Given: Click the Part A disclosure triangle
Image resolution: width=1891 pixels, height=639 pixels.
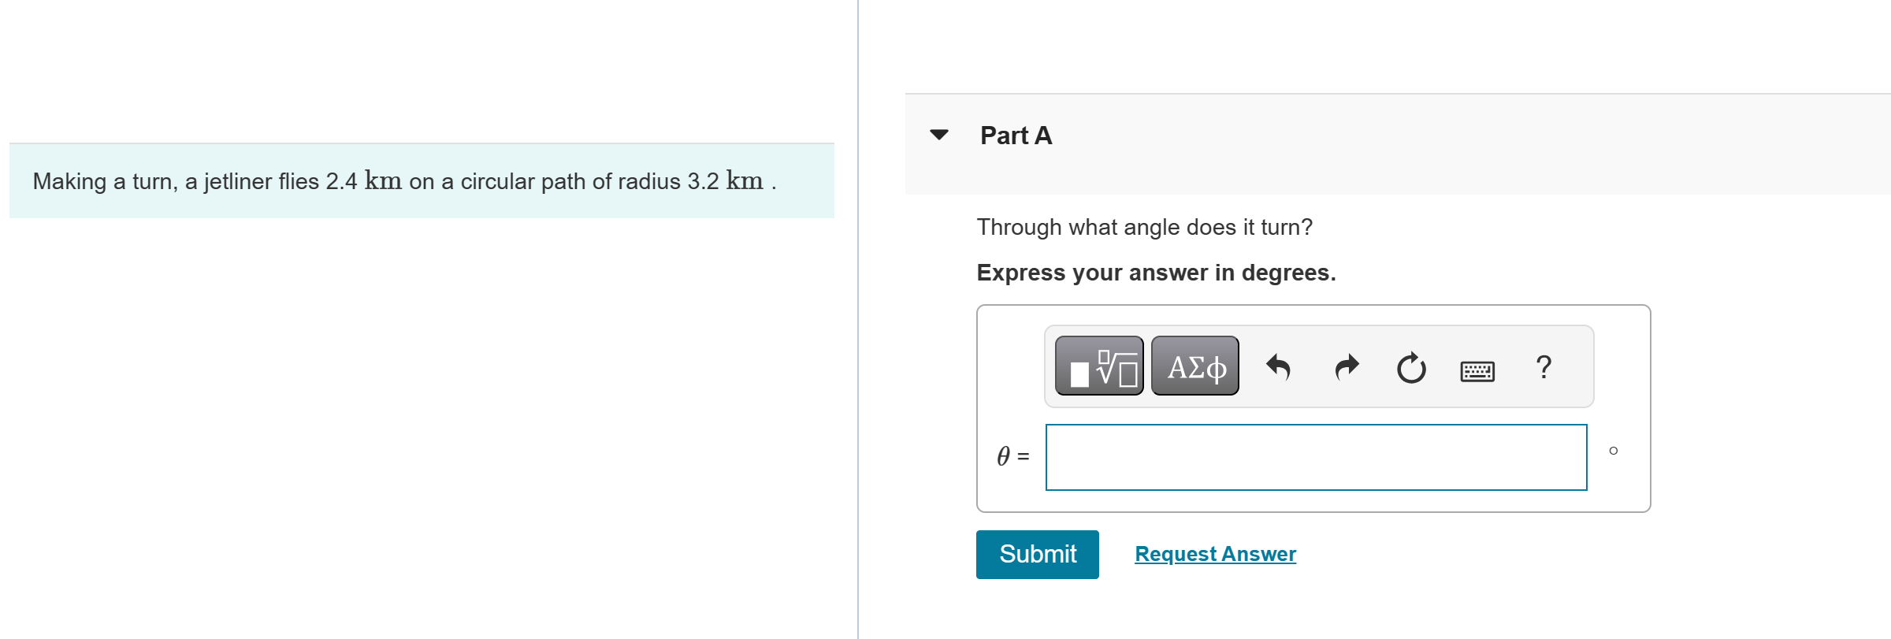Looking at the screenshot, I should (x=939, y=135).
